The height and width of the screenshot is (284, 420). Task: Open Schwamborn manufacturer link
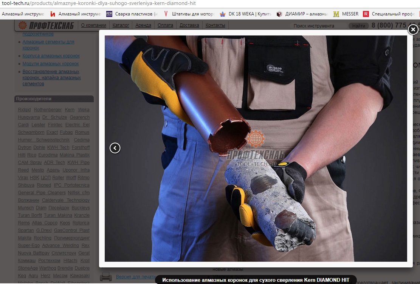pyautogui.click(x=31, y=132)
